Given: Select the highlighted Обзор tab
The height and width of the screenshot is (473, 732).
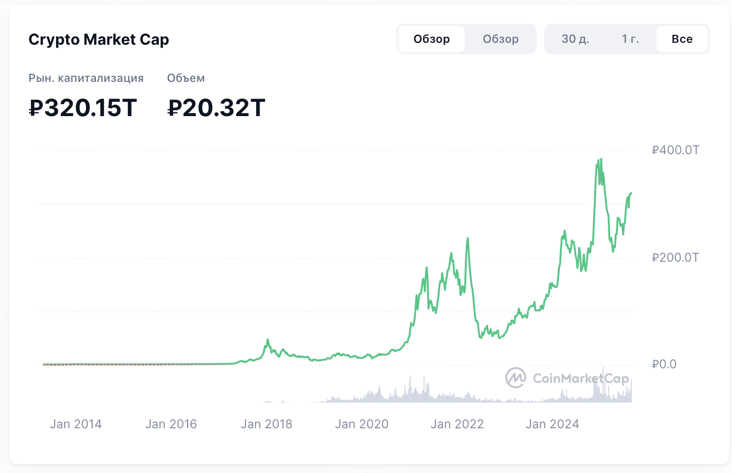Looking at the screenshot, I should pos(432,39).
